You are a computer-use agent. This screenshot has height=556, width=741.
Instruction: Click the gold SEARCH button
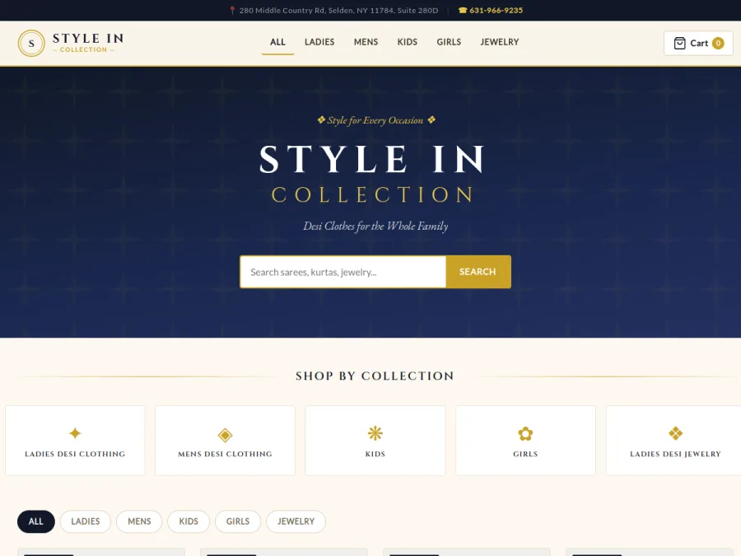[x=478, y=272]
